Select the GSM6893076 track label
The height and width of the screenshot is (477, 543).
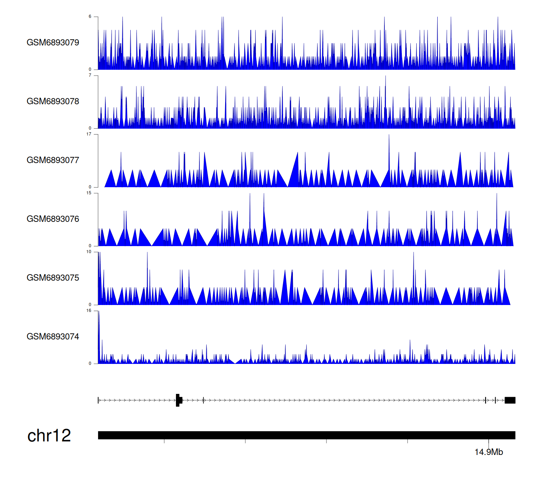click(53, 219)
